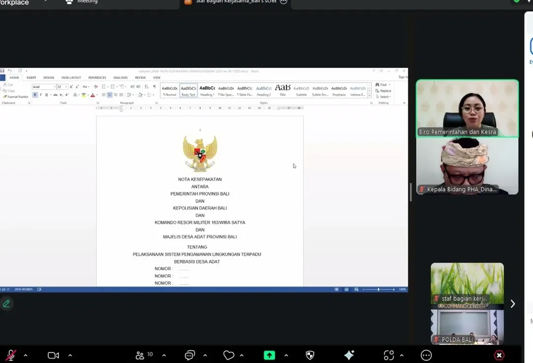Screen dimensions: 533x363
Task: Click the annotate pencil icon
Action: 6,303
